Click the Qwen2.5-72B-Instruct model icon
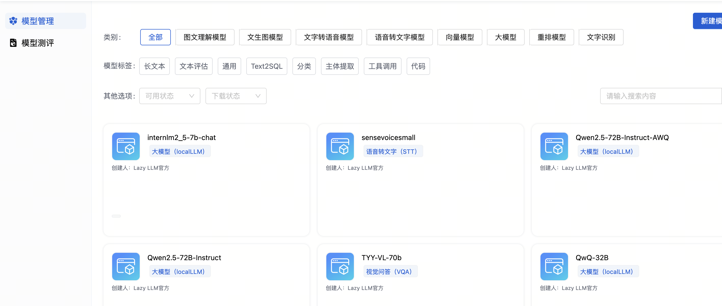The width and height of the screenshot is (722, 306). [x=126, y=266]
